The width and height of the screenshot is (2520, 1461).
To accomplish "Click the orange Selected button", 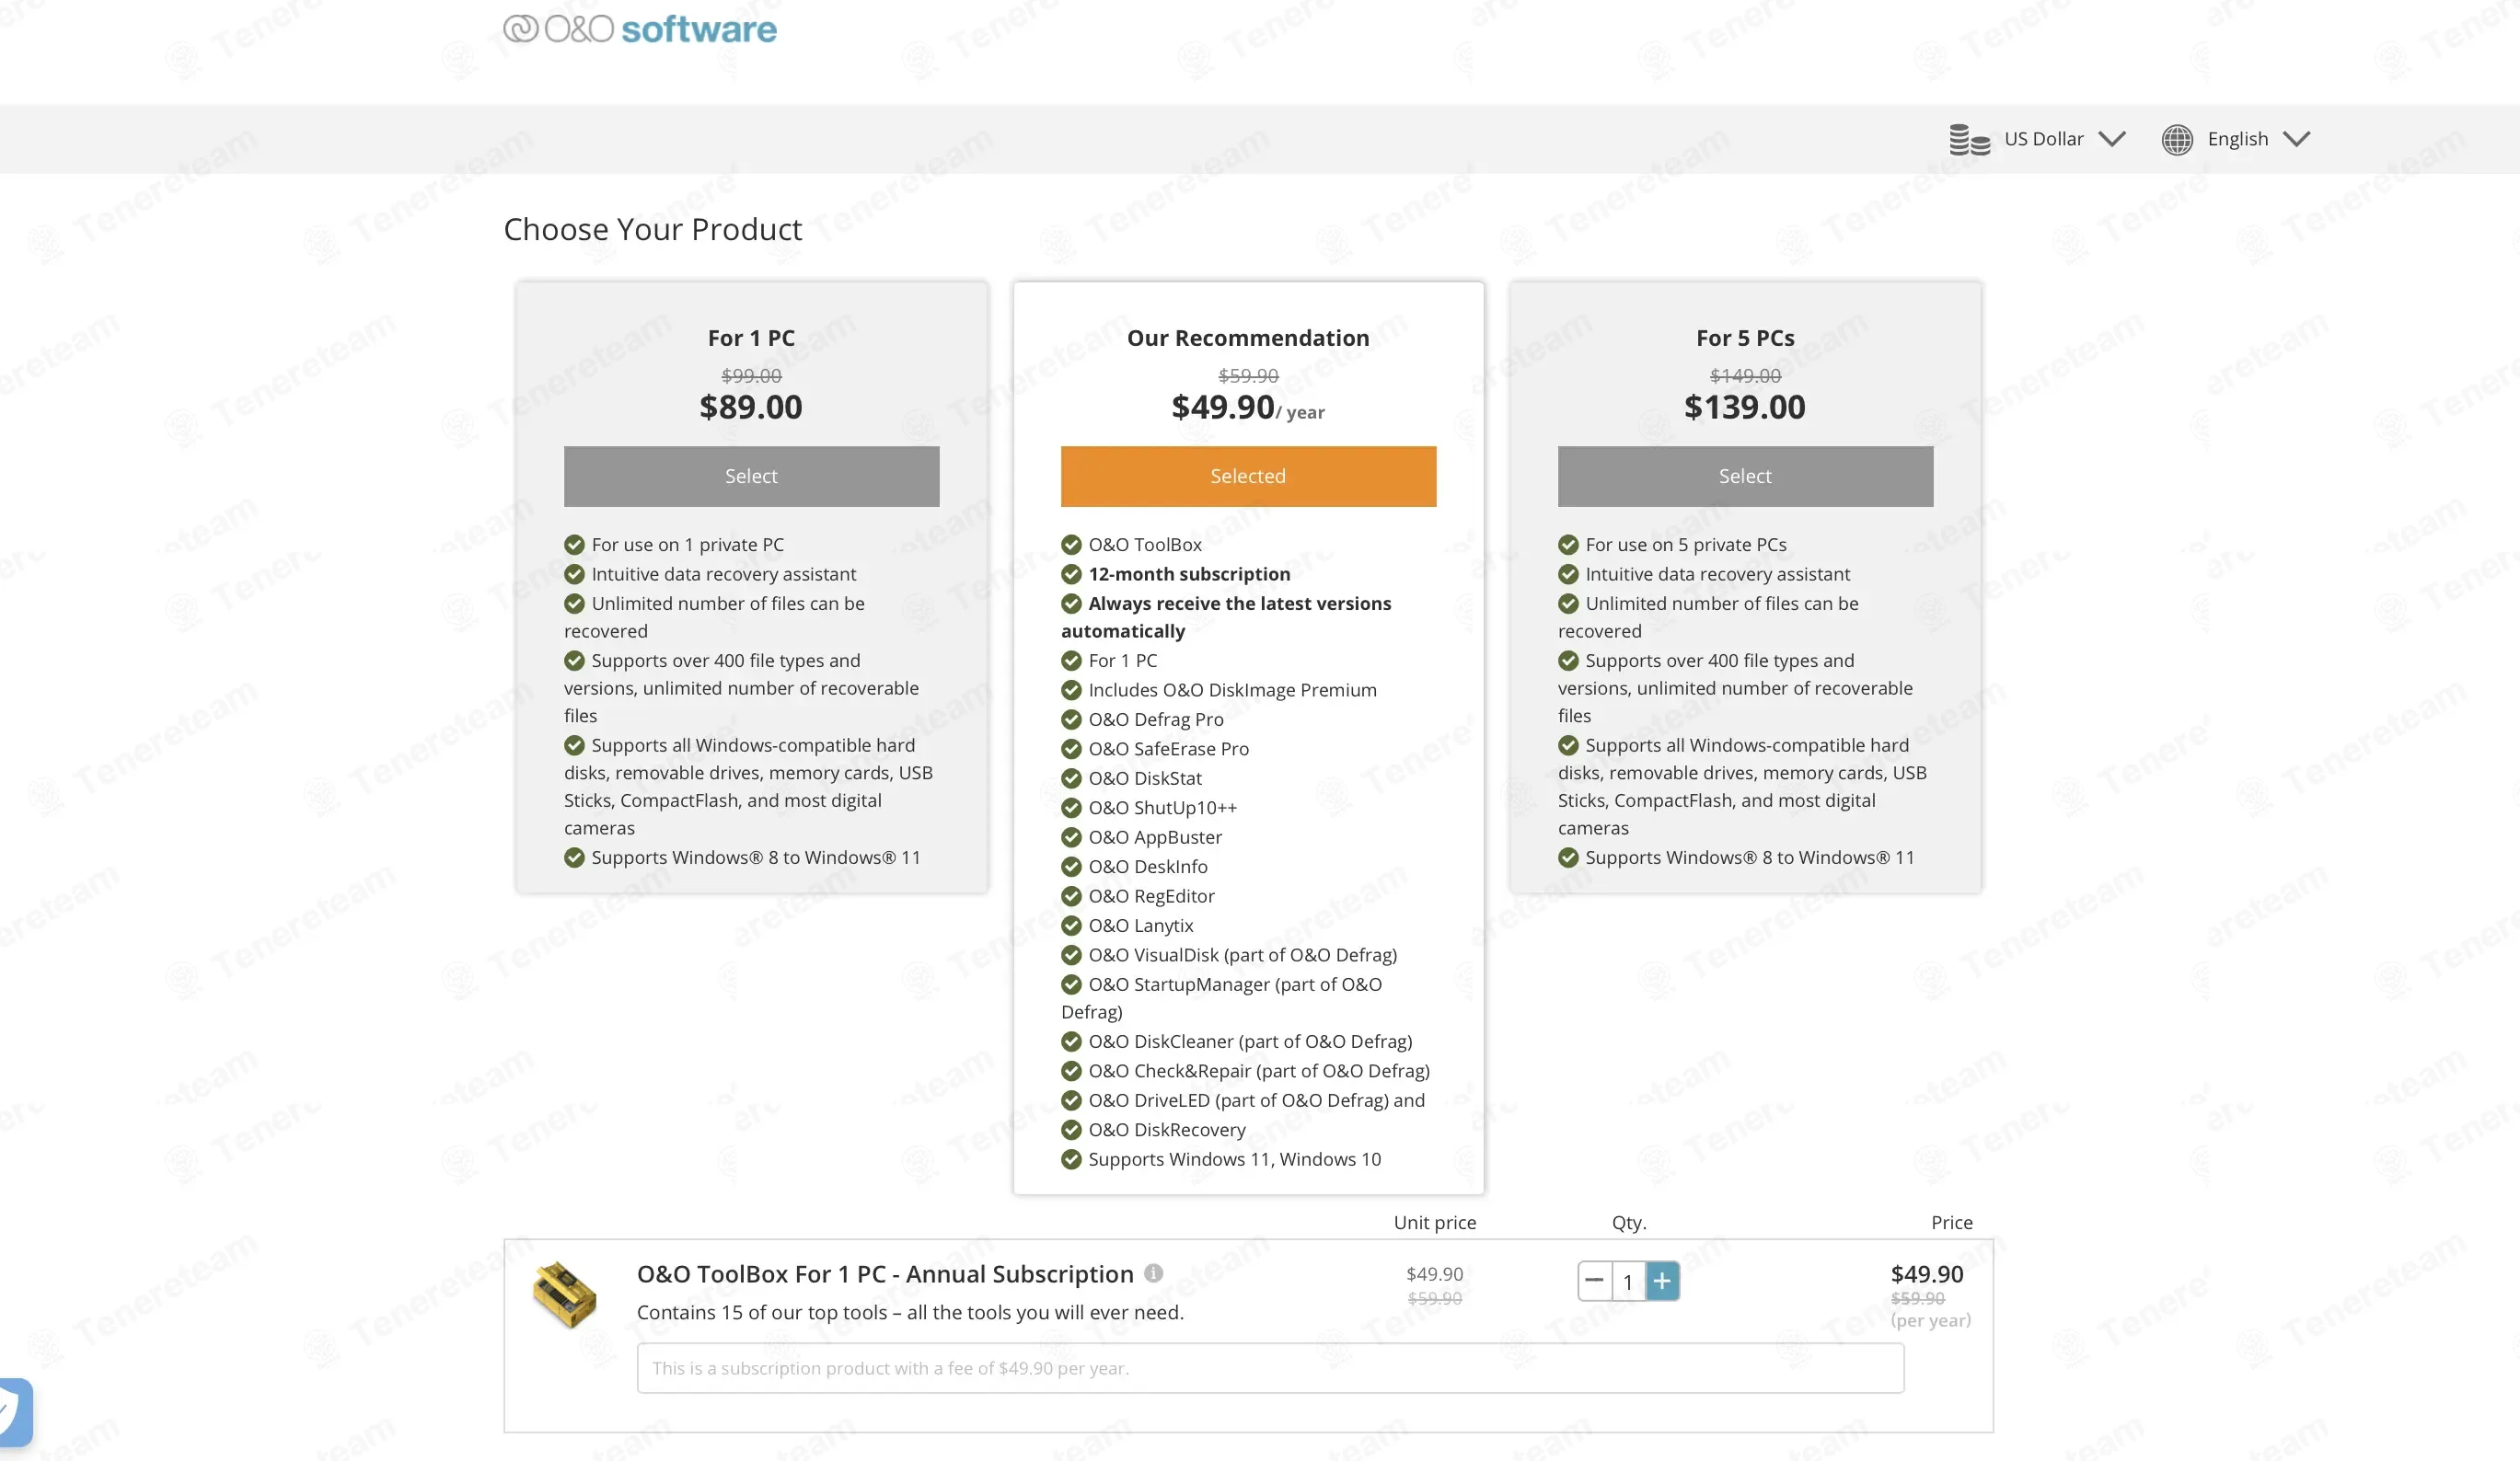I will (1247, 476).
